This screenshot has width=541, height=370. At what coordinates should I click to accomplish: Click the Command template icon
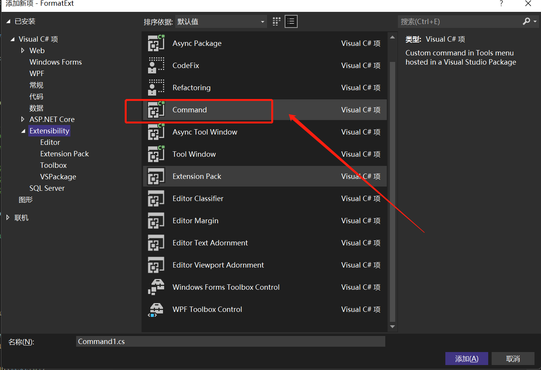coord(156,110)
